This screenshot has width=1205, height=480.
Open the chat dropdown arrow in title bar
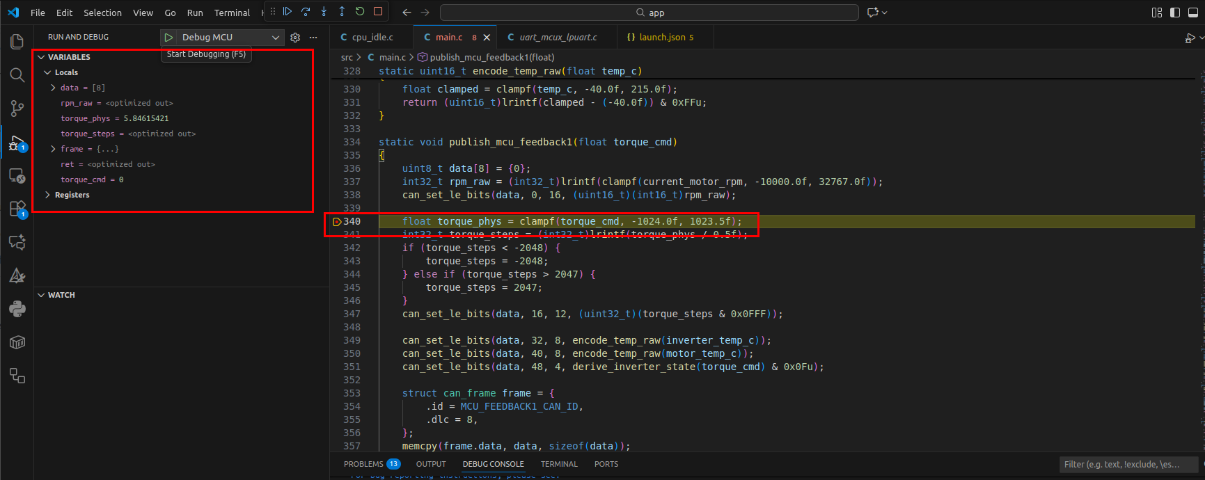885,13
